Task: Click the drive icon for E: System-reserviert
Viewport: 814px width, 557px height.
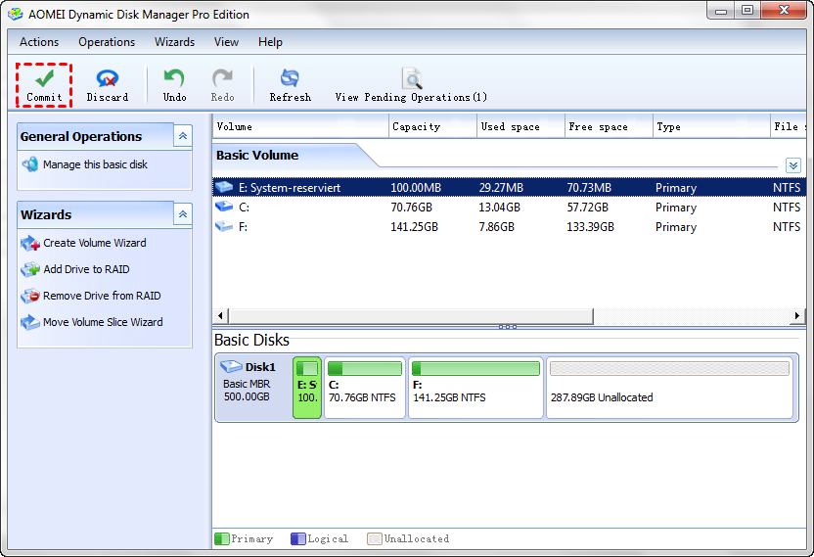Action: (x=224, y=187)
